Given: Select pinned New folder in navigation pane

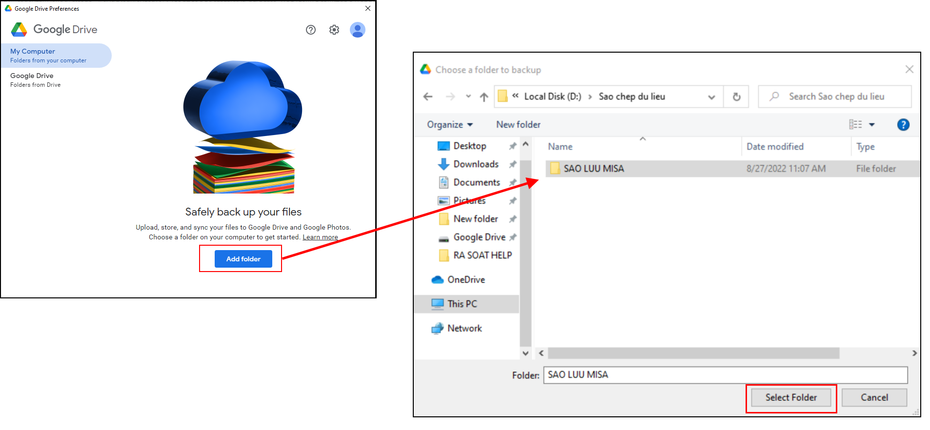Looking at the screenshot, I should (476, 219).
